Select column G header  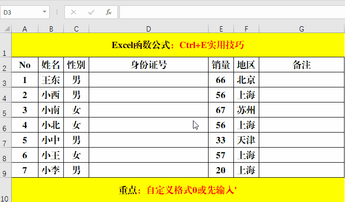pyautogui.click(x=302, y=29)
